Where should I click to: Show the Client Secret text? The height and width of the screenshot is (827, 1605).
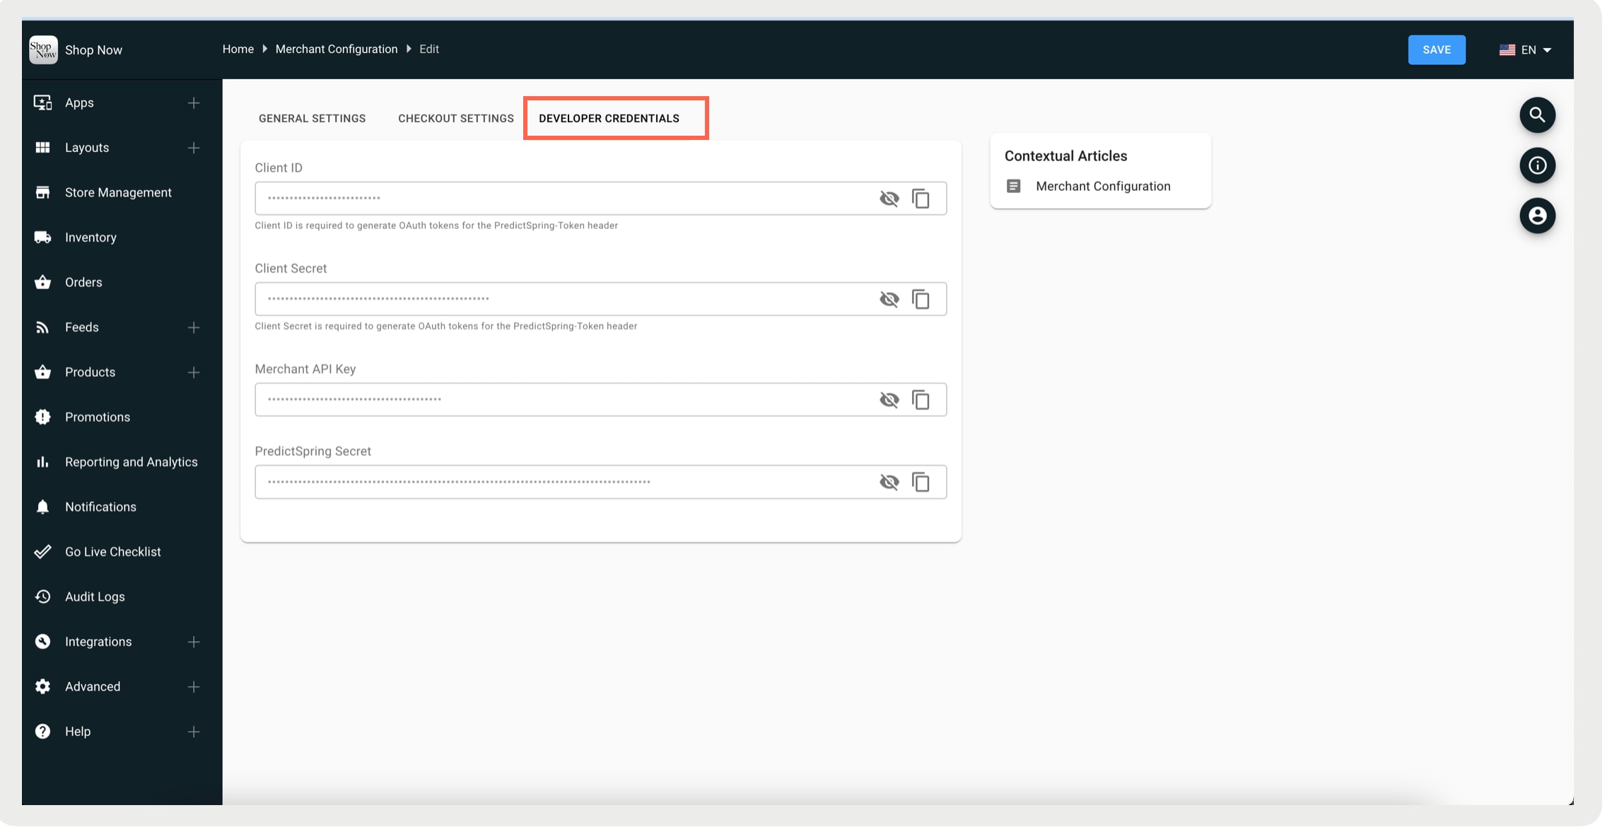point(889,299)
